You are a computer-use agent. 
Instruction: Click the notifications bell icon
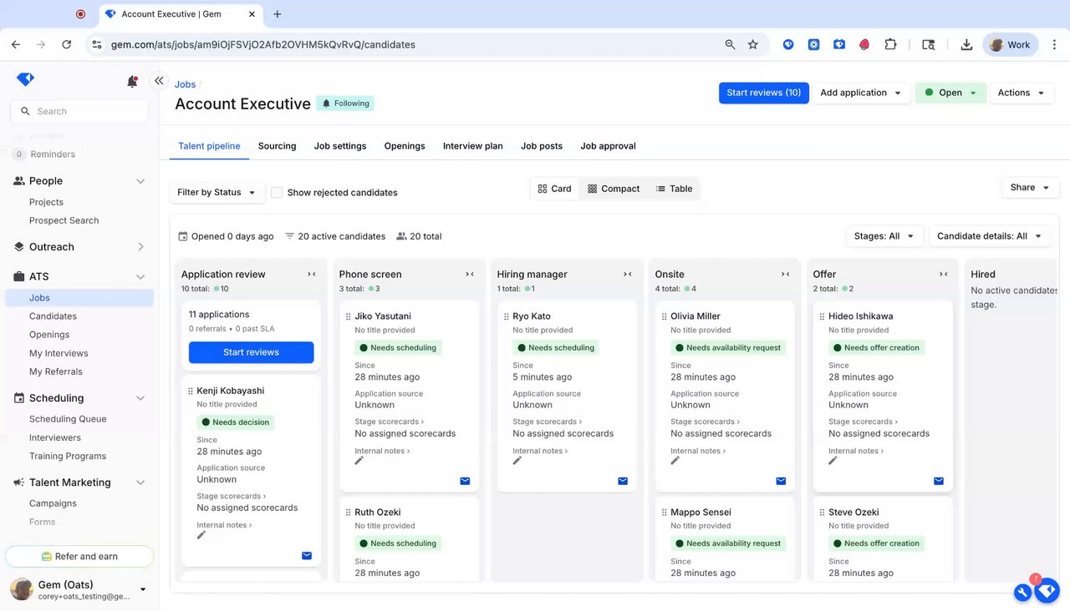coord(132,81)
